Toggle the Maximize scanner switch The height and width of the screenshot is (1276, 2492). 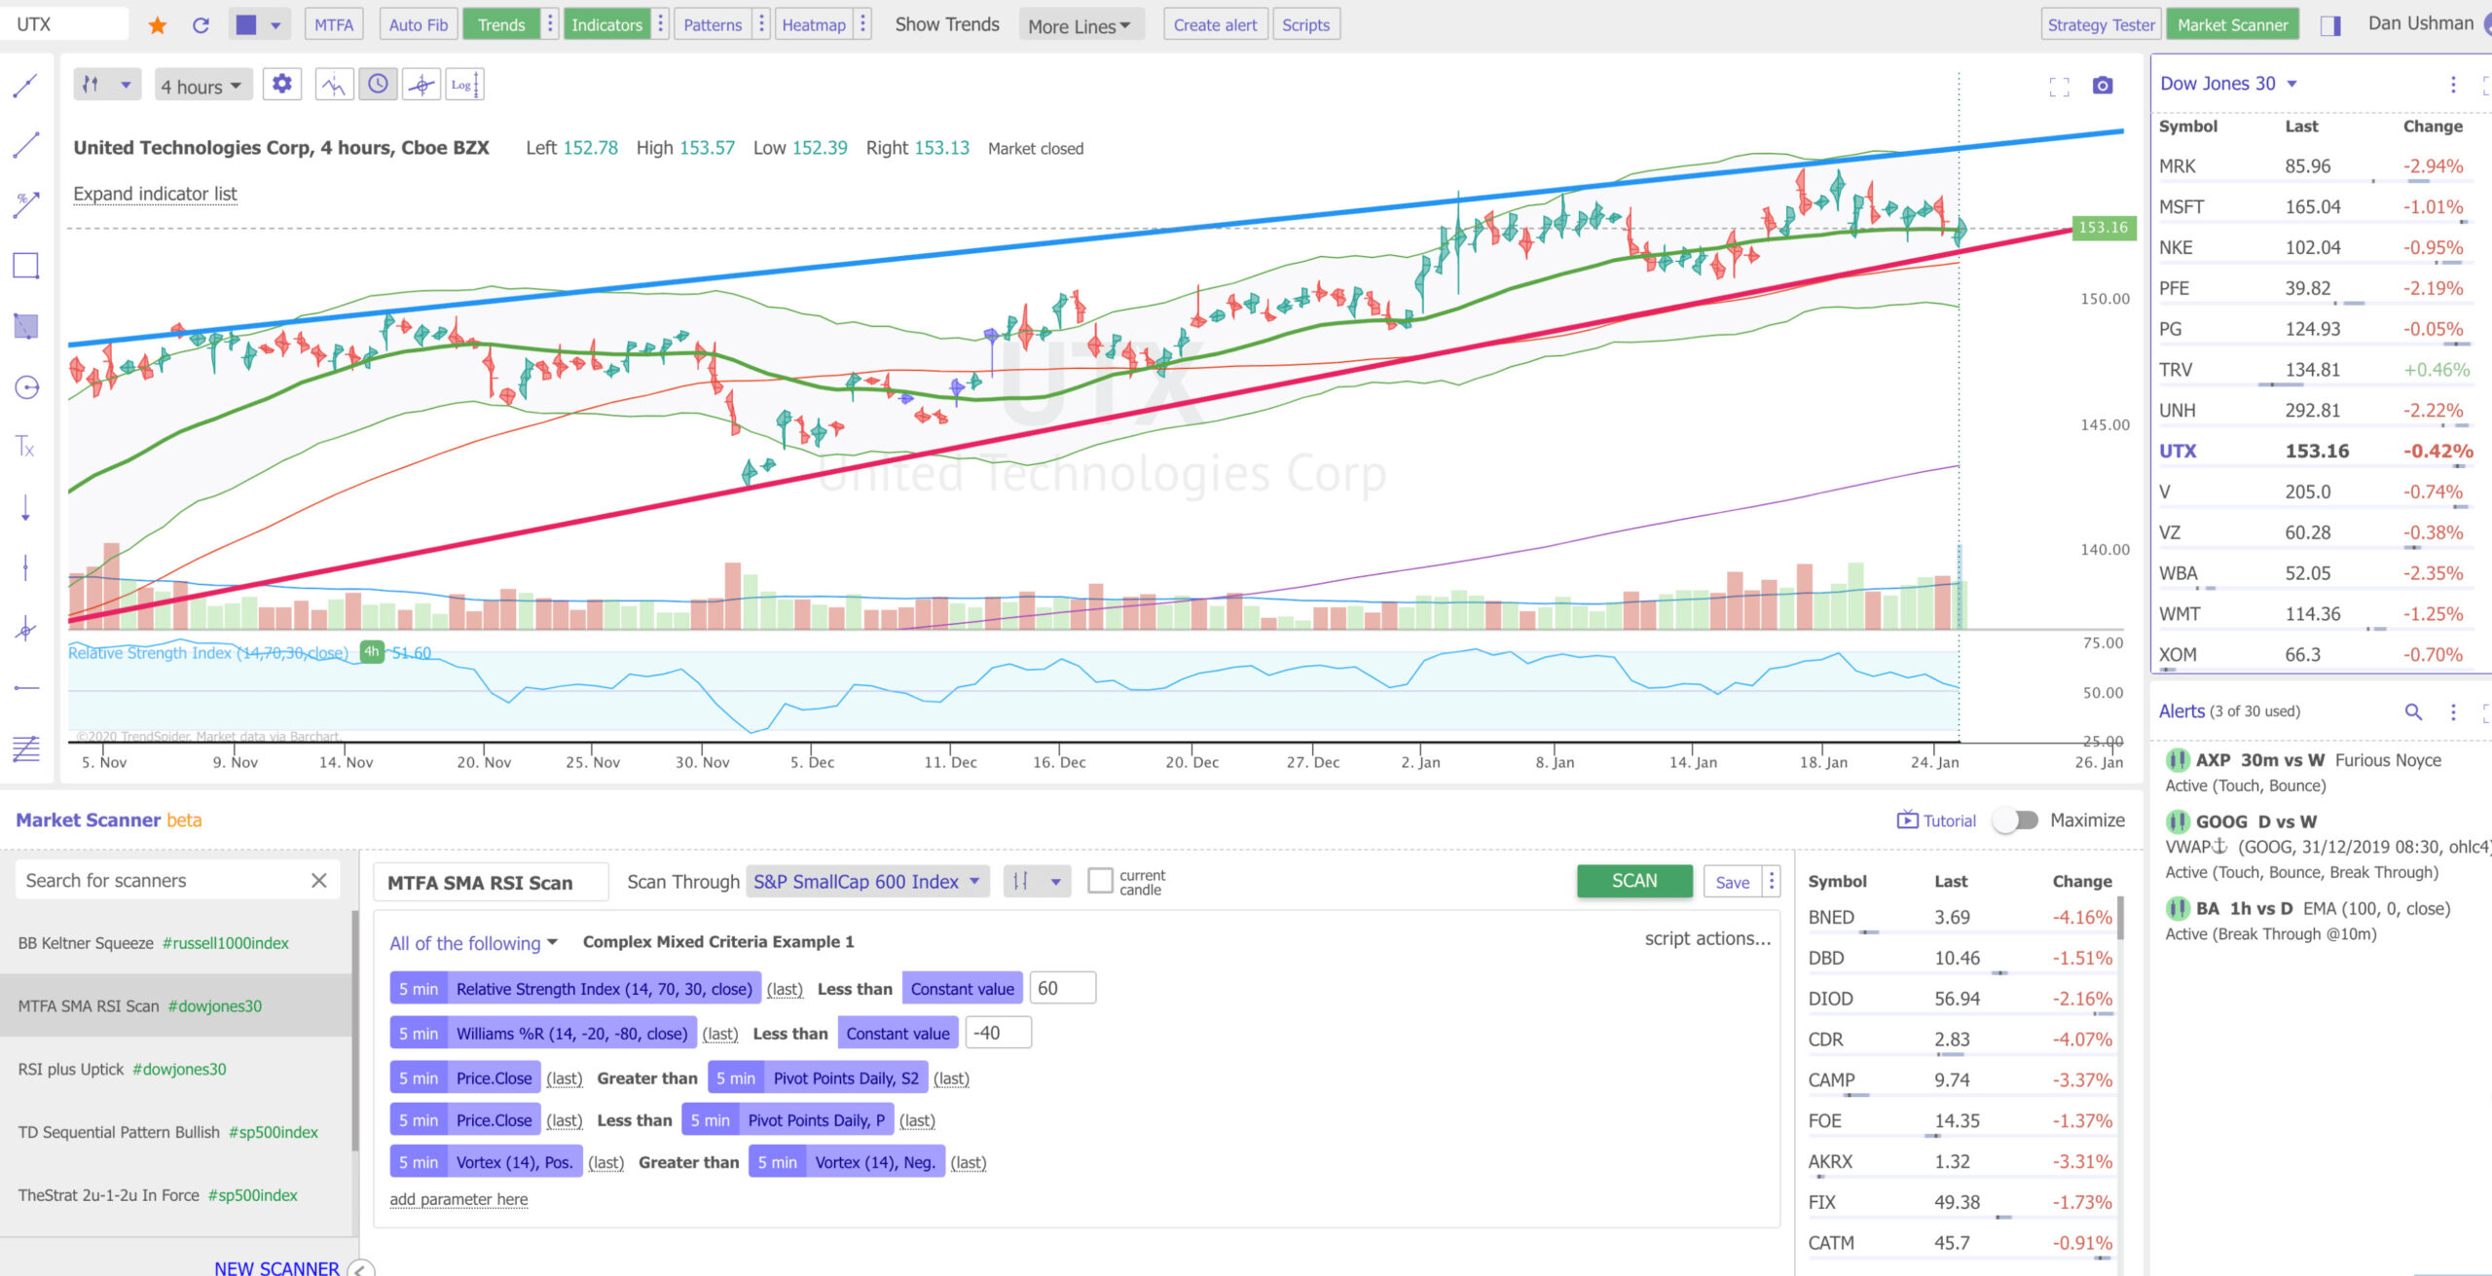pyautogui.click(x=2015, y=820)
